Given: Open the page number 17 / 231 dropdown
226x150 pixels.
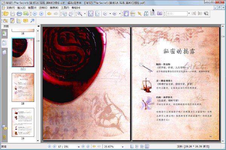Looking at the screenshot, I should [79, 147].
